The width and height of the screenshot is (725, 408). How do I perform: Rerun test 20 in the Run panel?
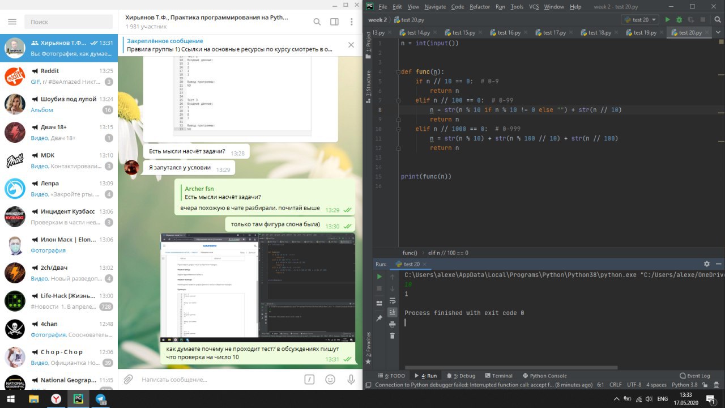pos(379,277)
